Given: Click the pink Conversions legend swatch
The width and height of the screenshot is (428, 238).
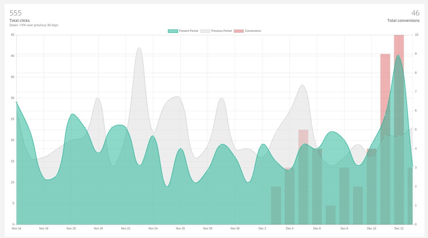Looking at the screenshot, I should point(239,31).
